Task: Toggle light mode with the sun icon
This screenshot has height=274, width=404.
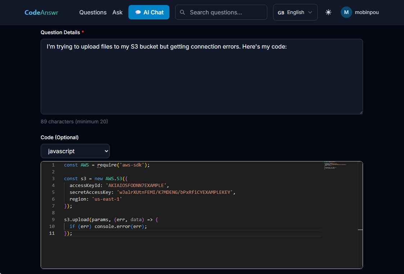Action: (328, 12)
